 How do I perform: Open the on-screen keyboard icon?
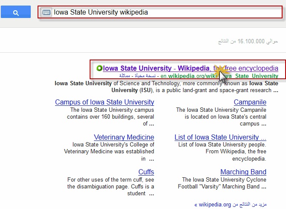tap(46, 12)
